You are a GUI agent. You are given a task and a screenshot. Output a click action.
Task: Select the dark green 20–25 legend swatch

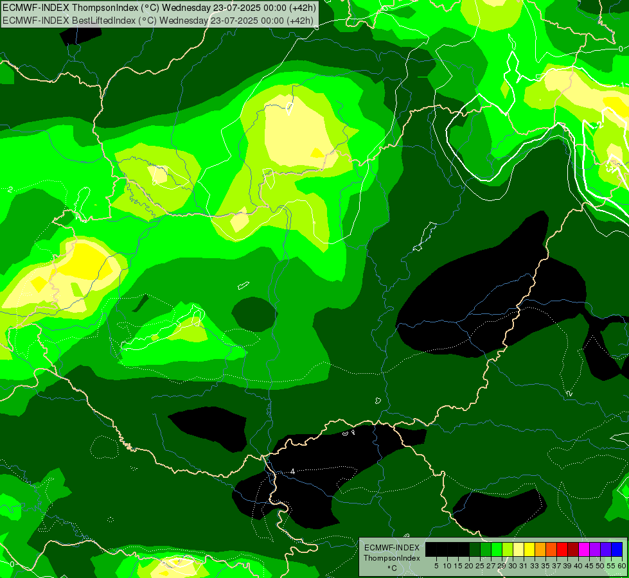[x=475, y=549]
